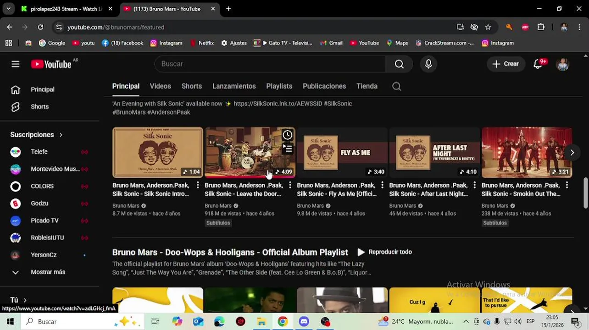This screenshot has height=330, width=589.
Task: Open new browser tab
Action: [x=228, y=9]
